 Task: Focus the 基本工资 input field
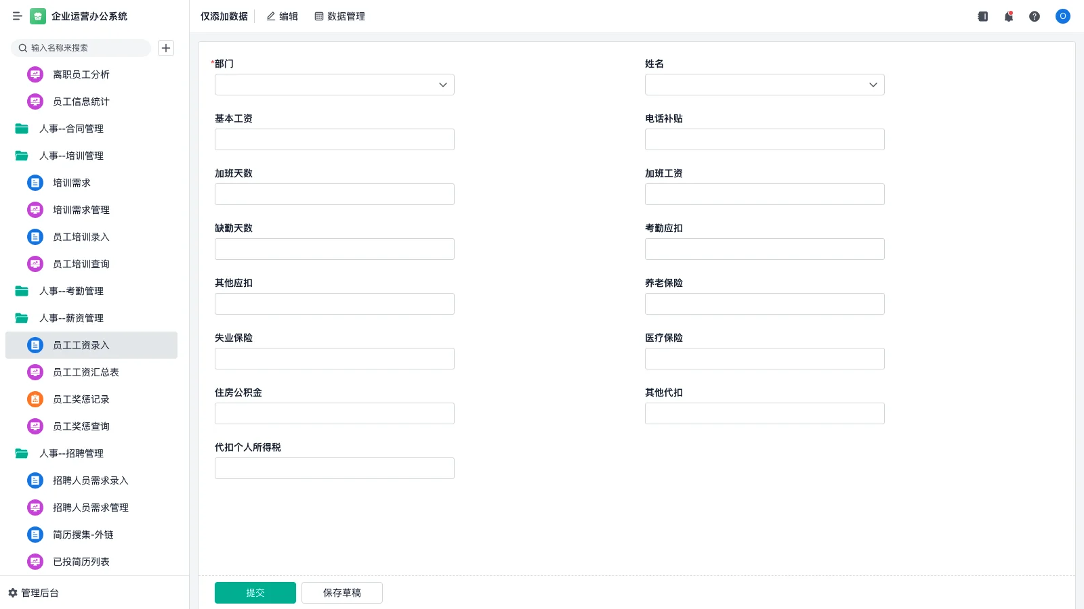[334, 139]
